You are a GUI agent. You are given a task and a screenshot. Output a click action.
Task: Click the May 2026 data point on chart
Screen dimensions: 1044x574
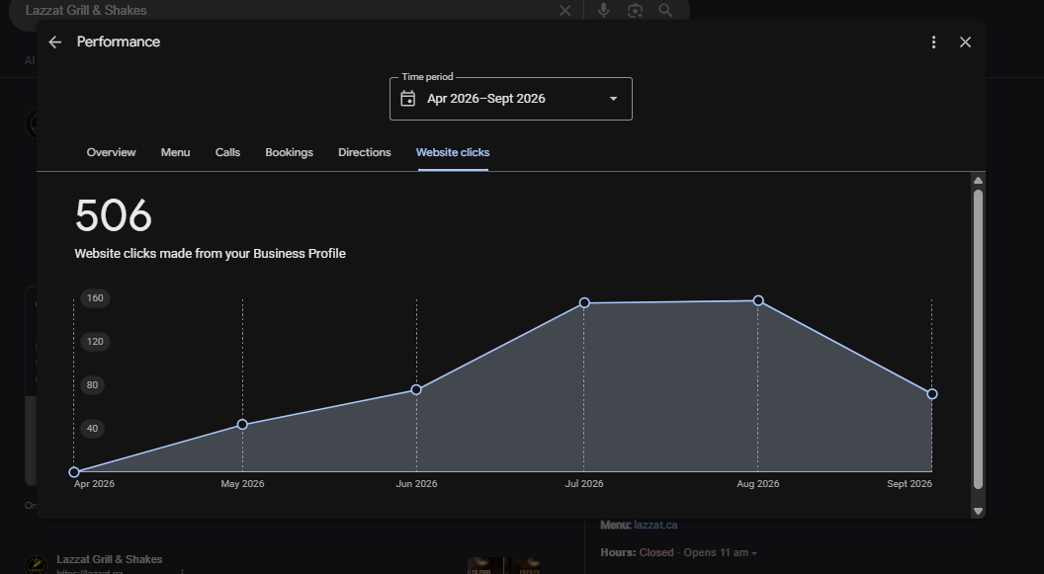tap(242, 425)
